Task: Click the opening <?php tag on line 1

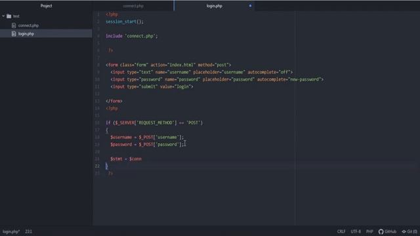Action: pyautogui.click(x=112, y=14)
